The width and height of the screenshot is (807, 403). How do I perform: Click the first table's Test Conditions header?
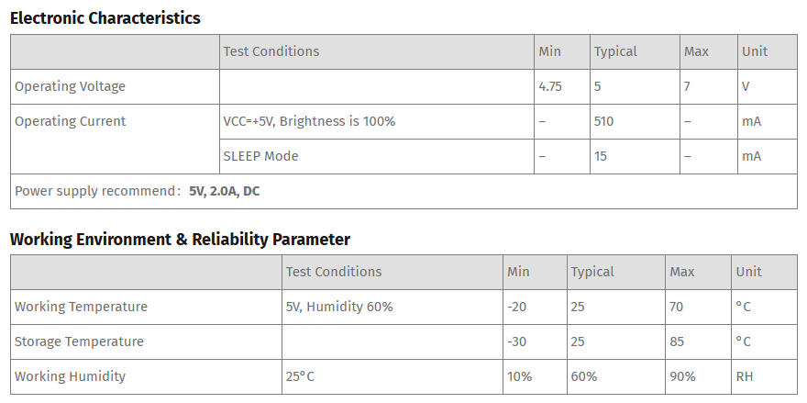[271, 51]
